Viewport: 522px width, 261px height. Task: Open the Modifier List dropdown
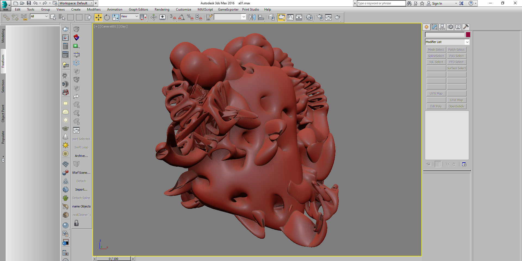[x=447, y=42]
